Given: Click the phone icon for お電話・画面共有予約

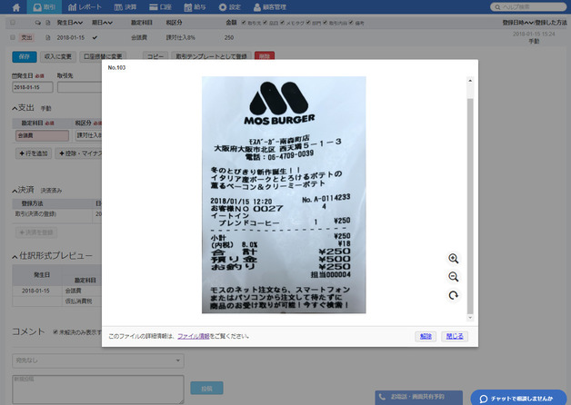Looking at the screenshot, I should pyautogui.click(x=382, y=397).
